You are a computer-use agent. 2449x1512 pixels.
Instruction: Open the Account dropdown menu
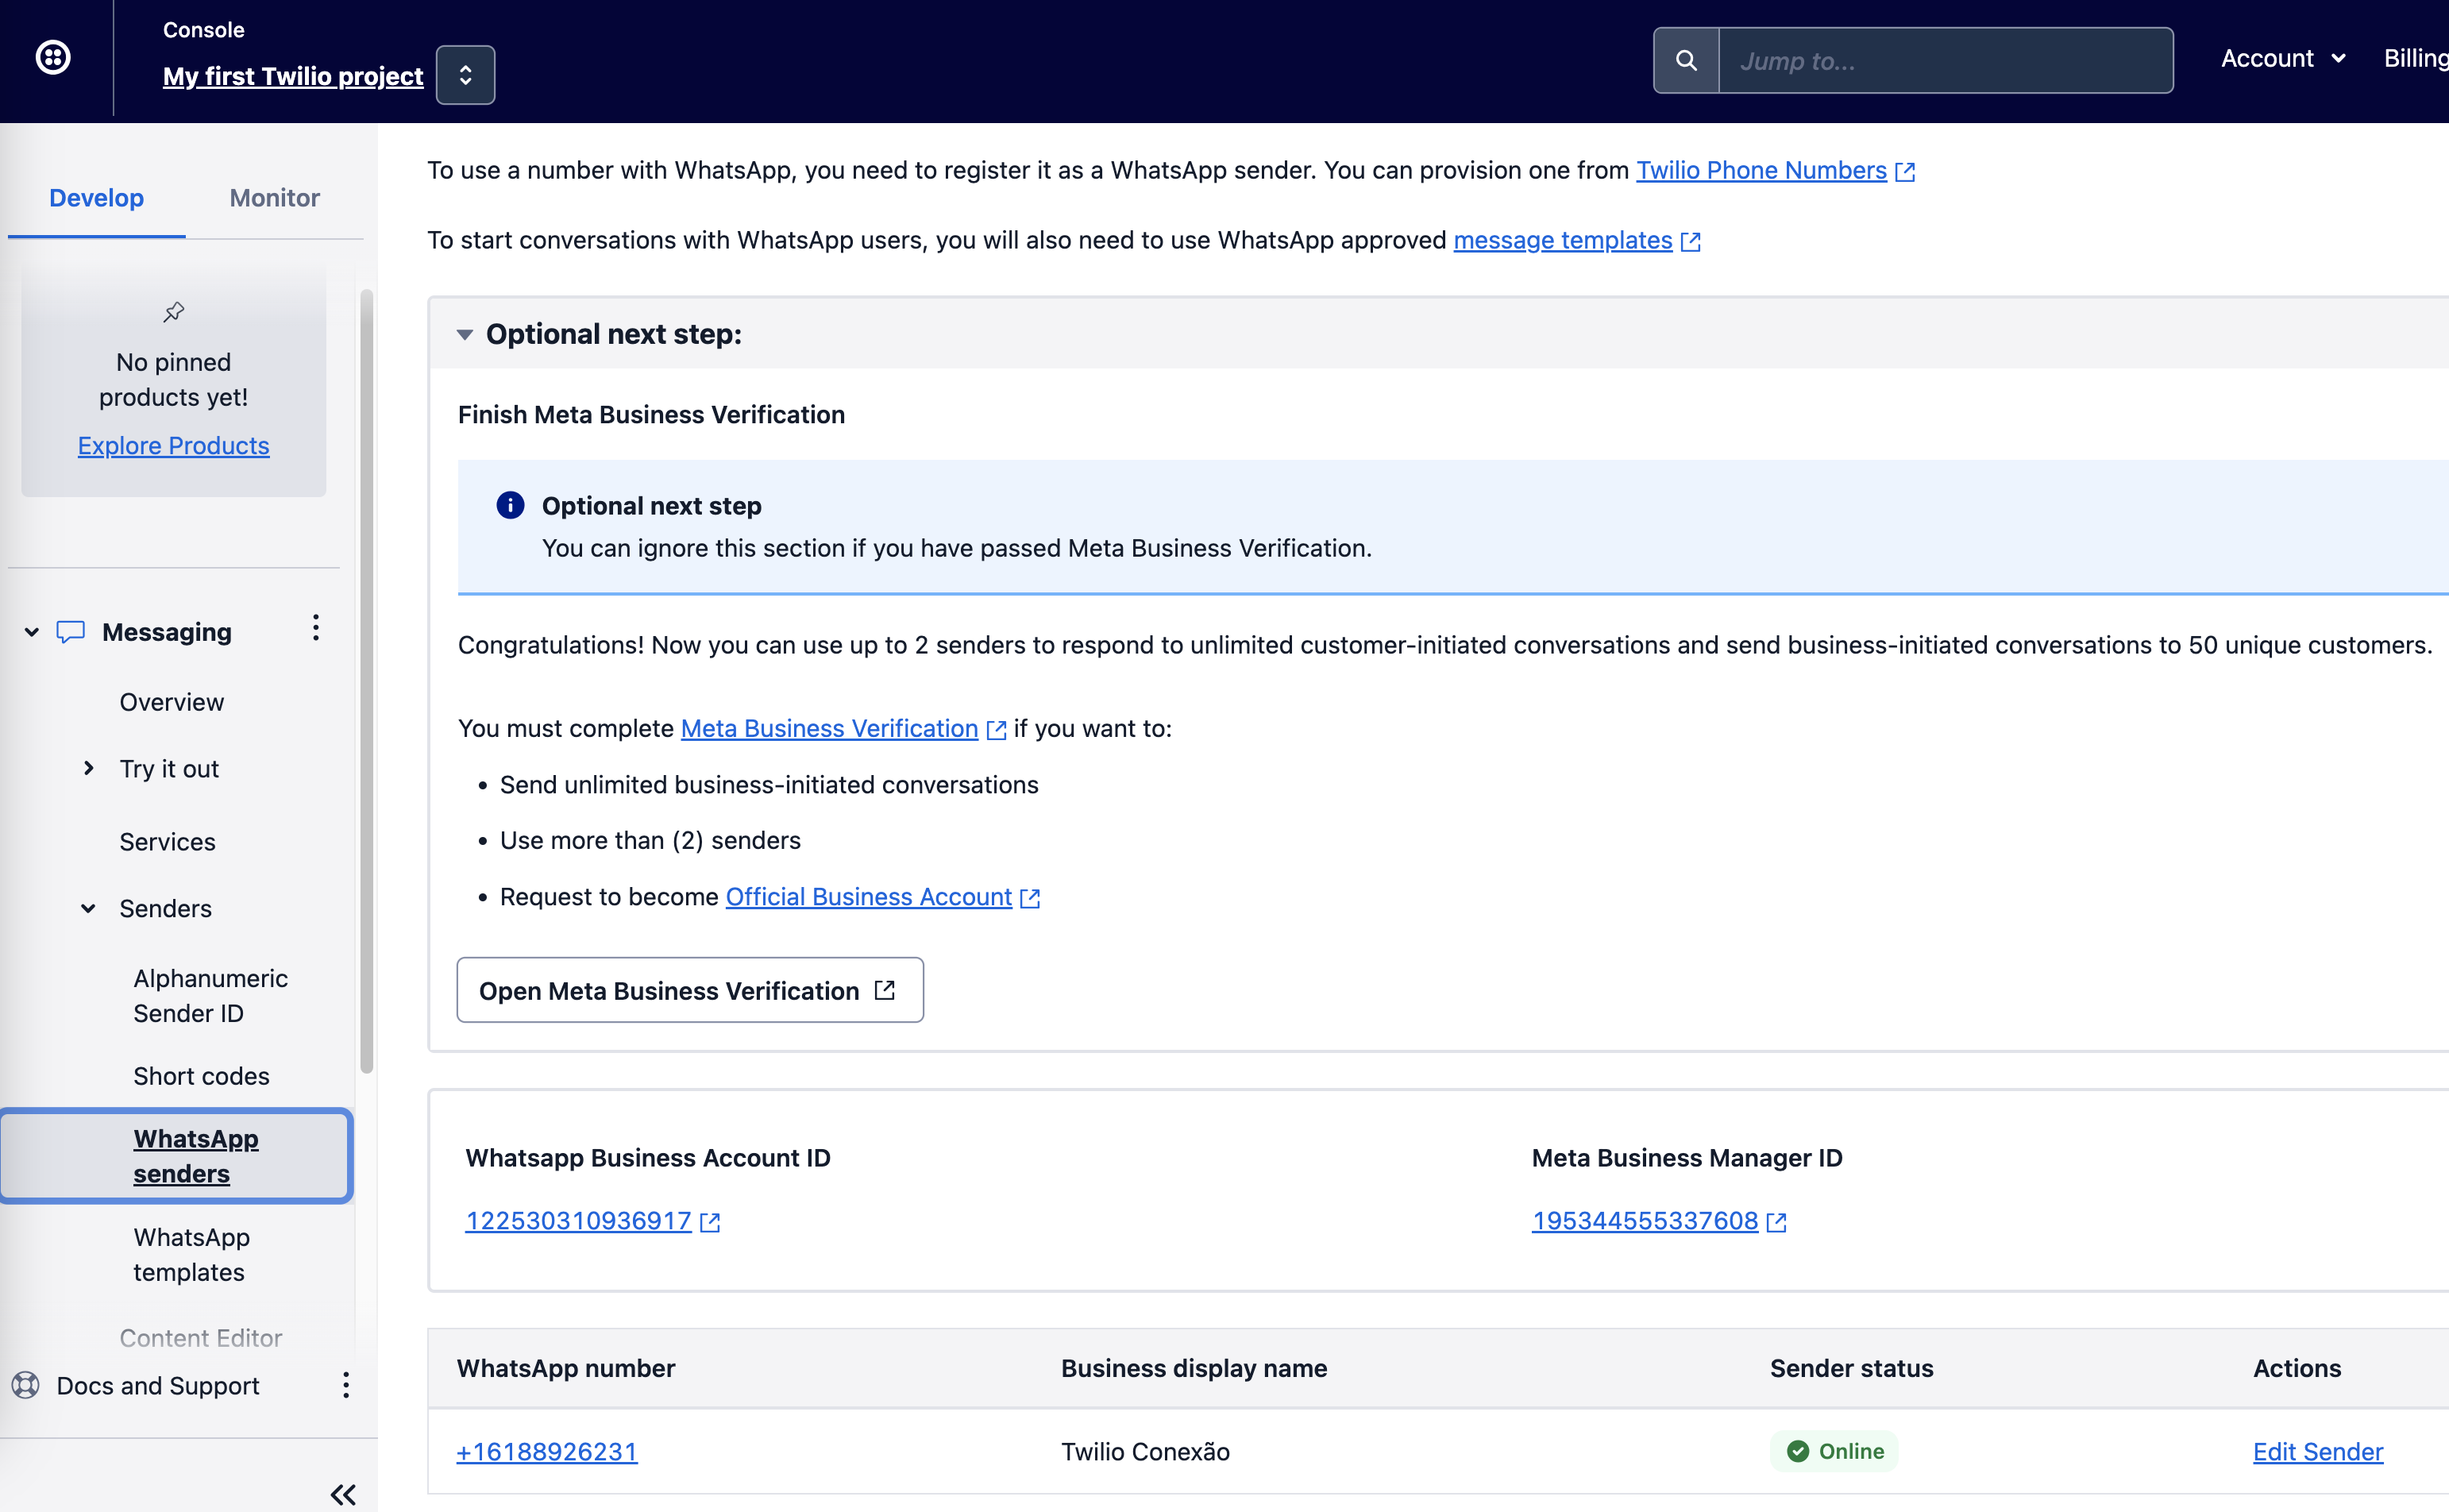2284,58
